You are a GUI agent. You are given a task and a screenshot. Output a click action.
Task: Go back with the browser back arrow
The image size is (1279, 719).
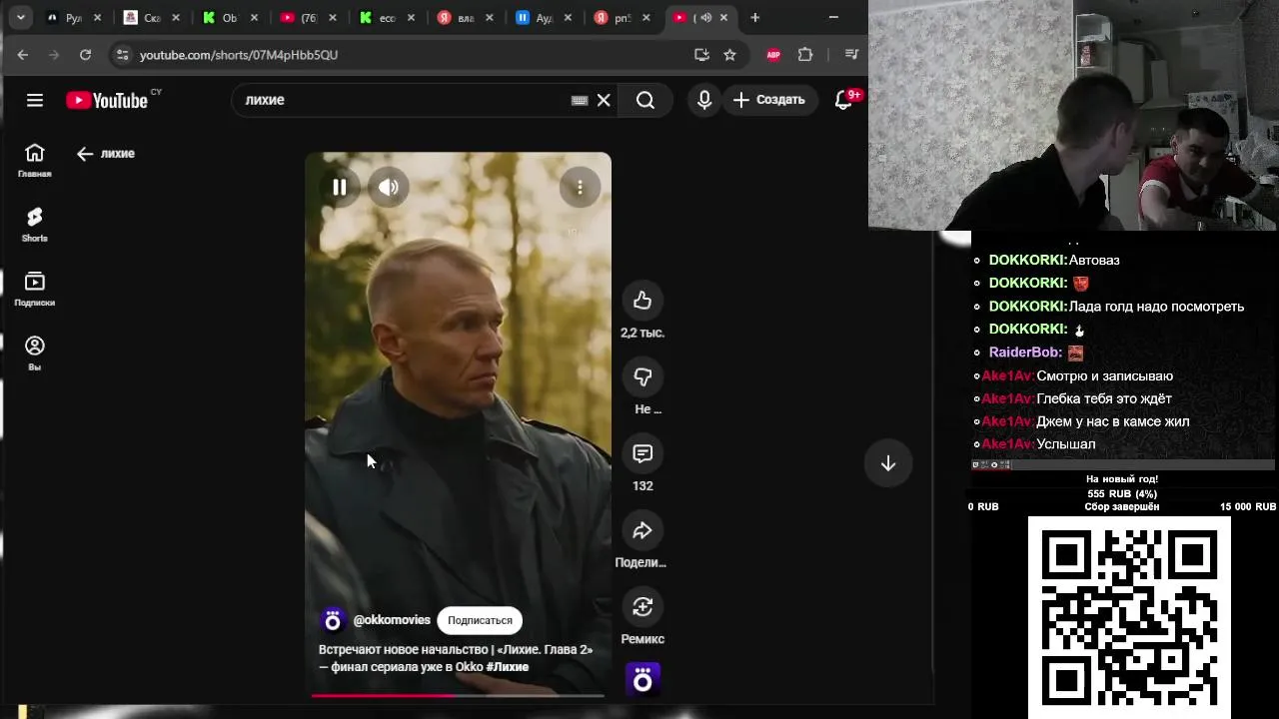click(x=22, y=55)
